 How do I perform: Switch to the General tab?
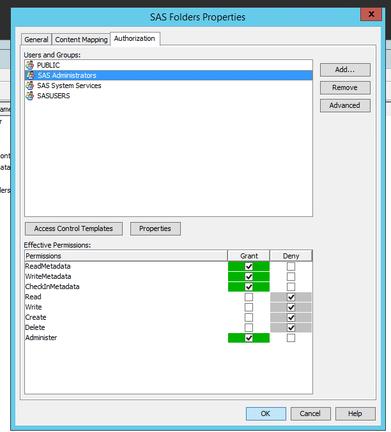(36, 40)
